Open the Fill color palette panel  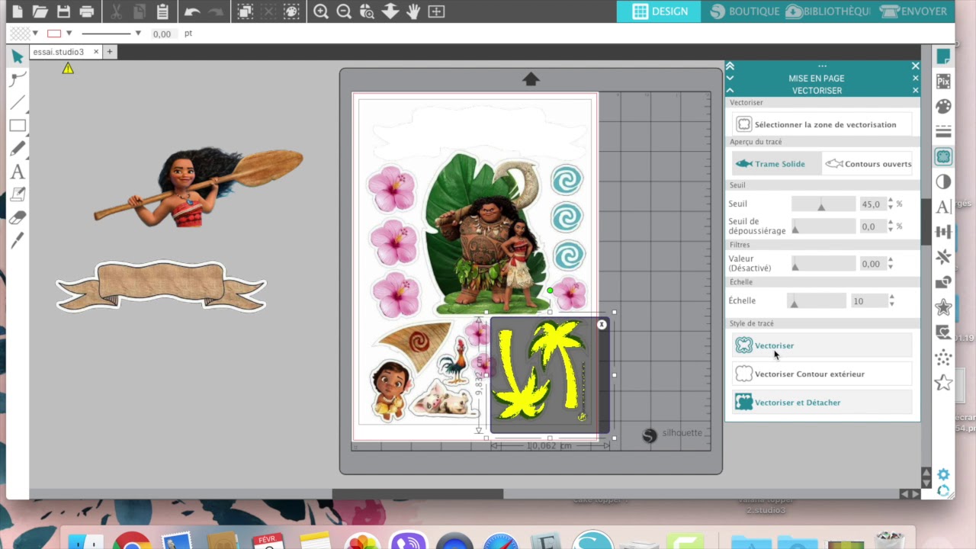click(943, 106)
